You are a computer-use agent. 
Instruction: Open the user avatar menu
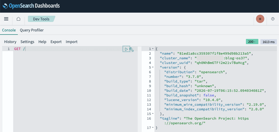[260, 19]
